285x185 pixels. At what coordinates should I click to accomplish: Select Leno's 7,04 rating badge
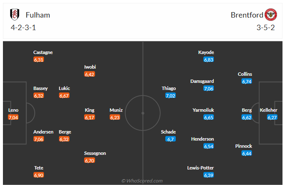click(x=13, y=118)
